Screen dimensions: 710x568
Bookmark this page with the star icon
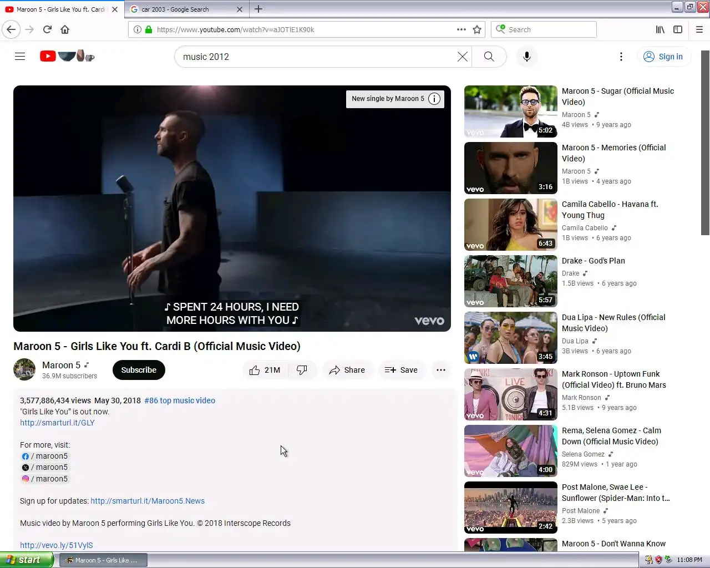477,29
